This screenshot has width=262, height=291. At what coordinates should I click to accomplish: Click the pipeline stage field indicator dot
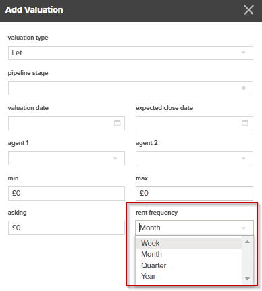point(244,88)
